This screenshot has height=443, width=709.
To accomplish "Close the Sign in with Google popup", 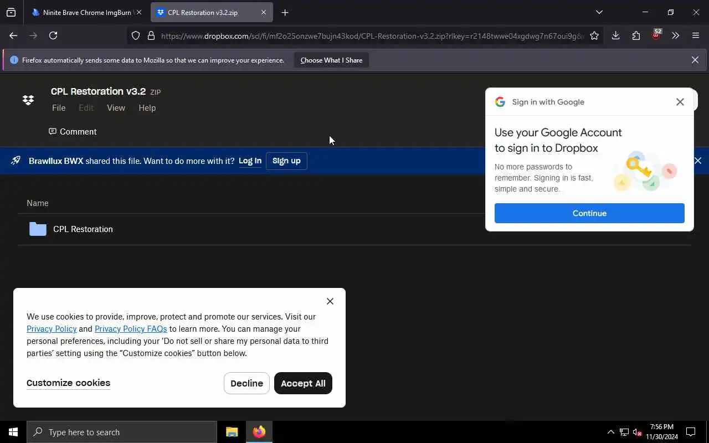I will click(680, 102).
